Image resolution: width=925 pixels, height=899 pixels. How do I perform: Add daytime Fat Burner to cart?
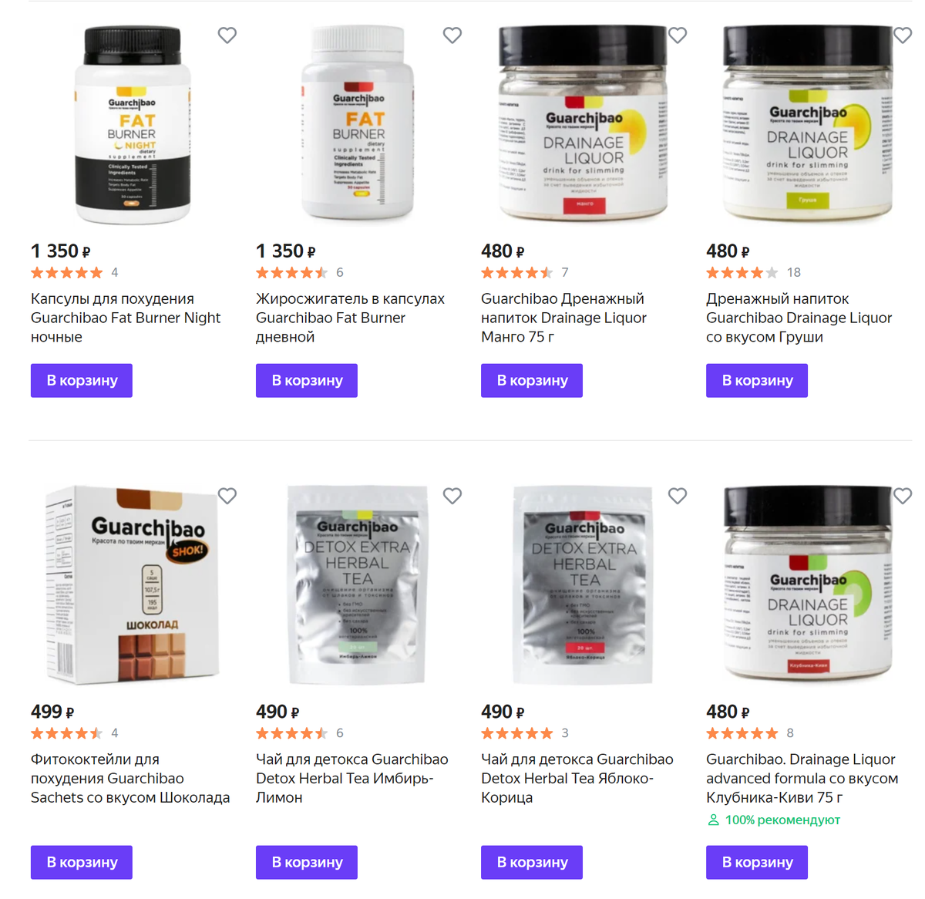coord(307,380)
